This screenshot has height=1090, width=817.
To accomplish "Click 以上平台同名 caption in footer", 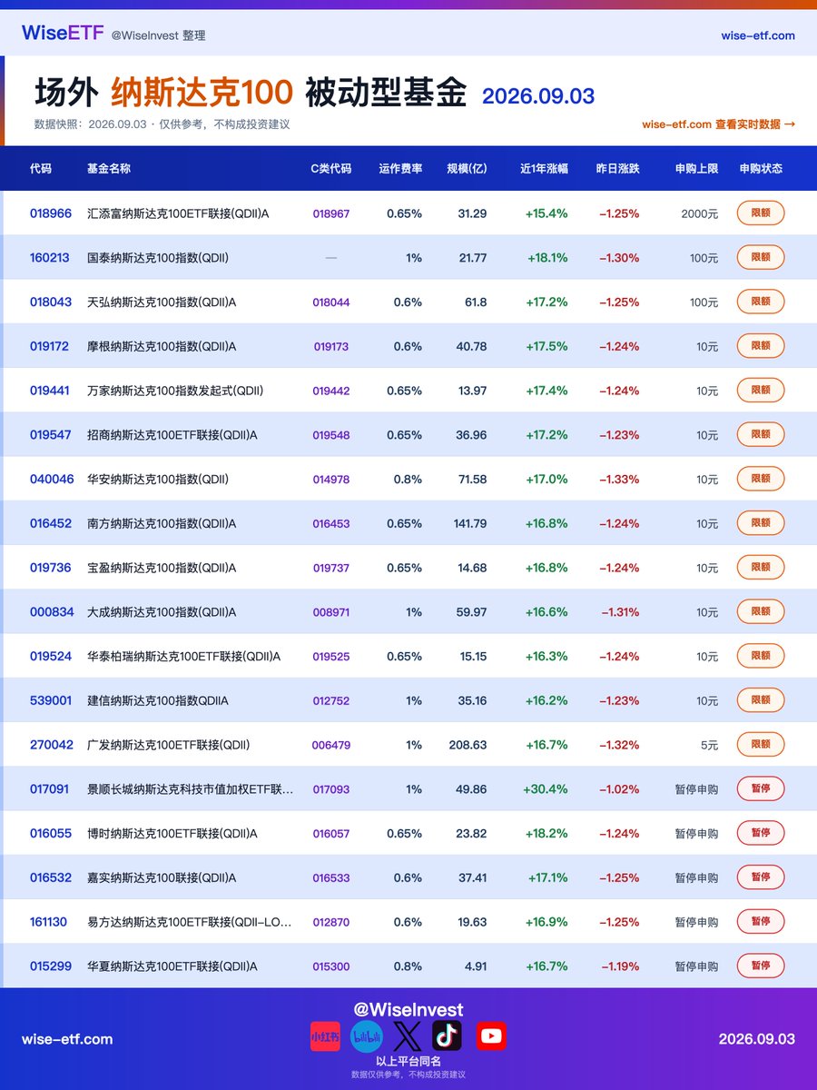I will 408,1061.
